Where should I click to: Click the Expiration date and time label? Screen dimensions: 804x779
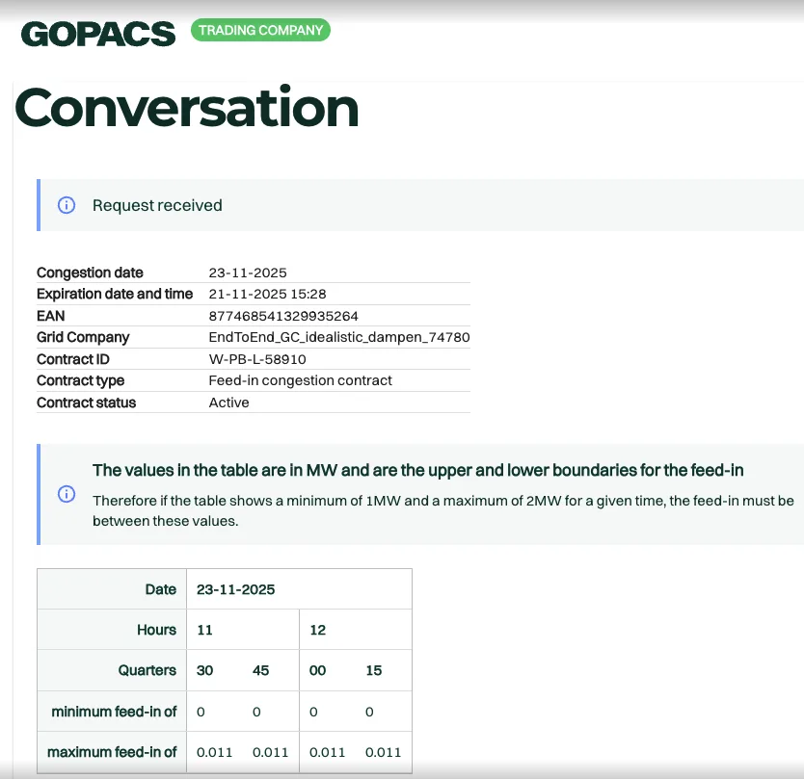115,294
